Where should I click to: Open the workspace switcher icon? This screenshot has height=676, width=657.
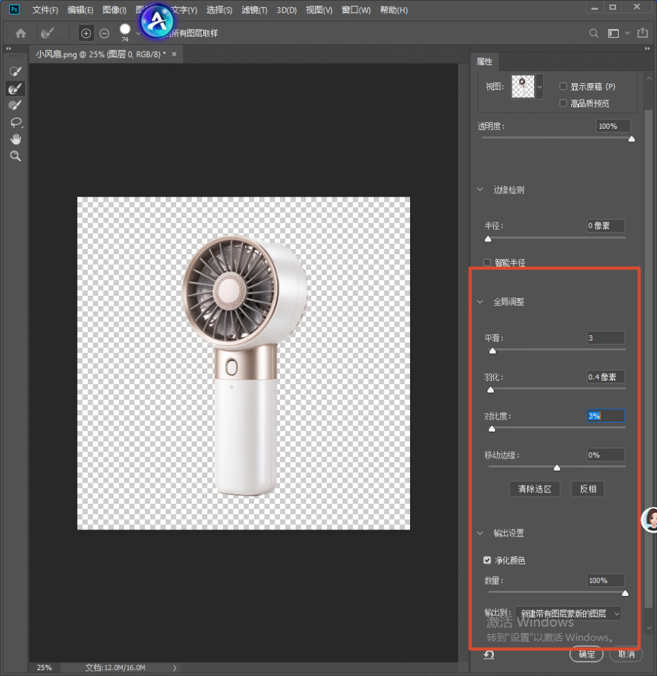tap(613, 33)
